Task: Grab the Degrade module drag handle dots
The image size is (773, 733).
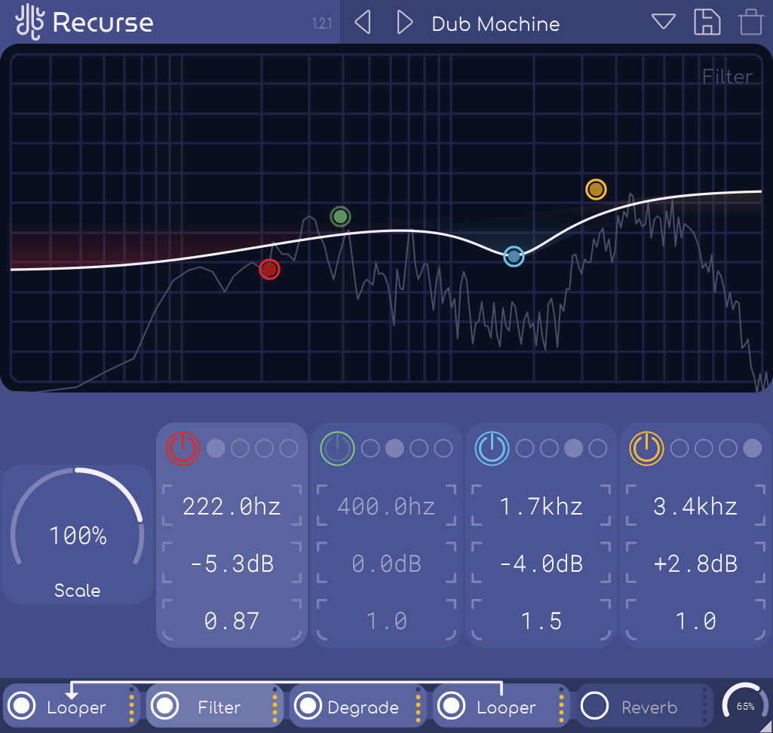Action: (418, 705)
